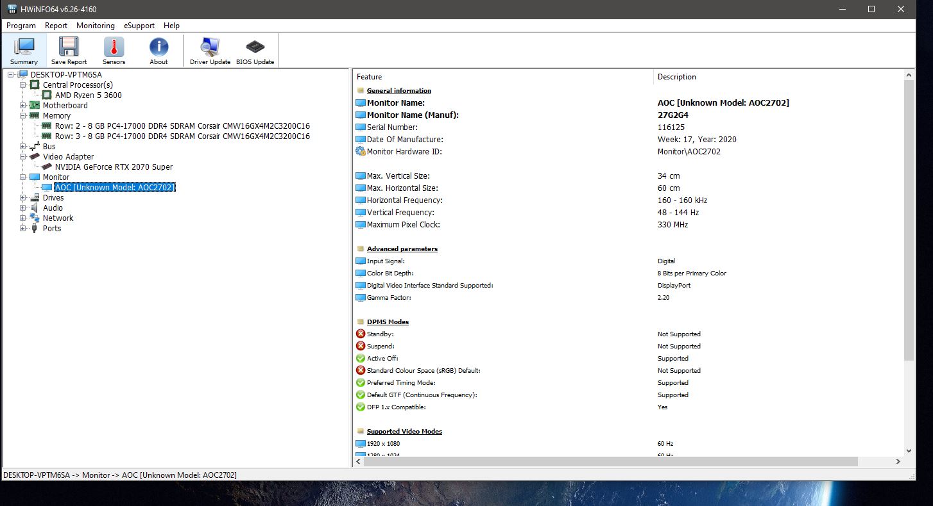Click the Bus tree node icon
933x506 pixels.
click(x=35, y=146)
